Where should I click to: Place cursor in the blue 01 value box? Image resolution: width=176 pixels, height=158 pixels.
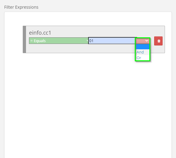pos(113,41)
